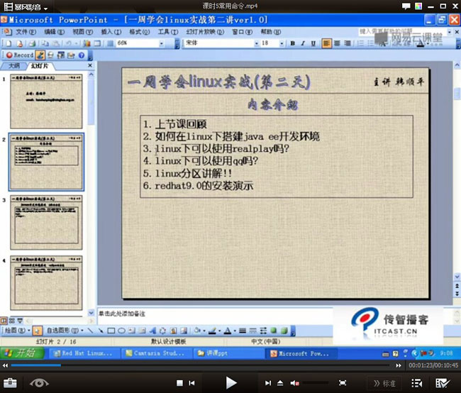Open the font size 18 dropdown

(x=282, y=43)
